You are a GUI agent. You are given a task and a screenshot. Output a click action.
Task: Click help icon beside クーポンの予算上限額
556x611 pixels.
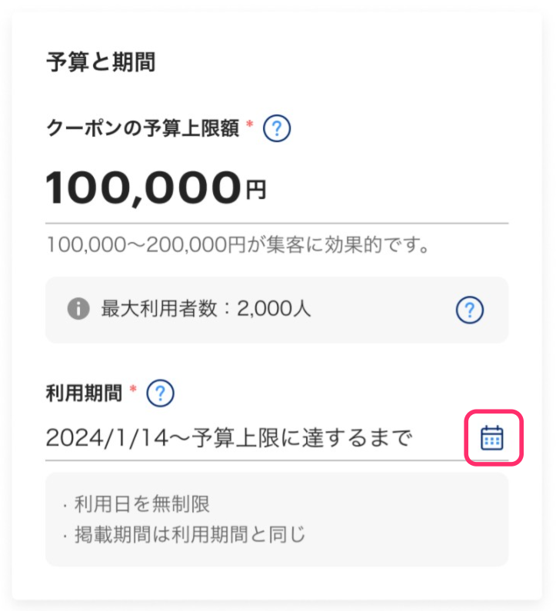277,129
